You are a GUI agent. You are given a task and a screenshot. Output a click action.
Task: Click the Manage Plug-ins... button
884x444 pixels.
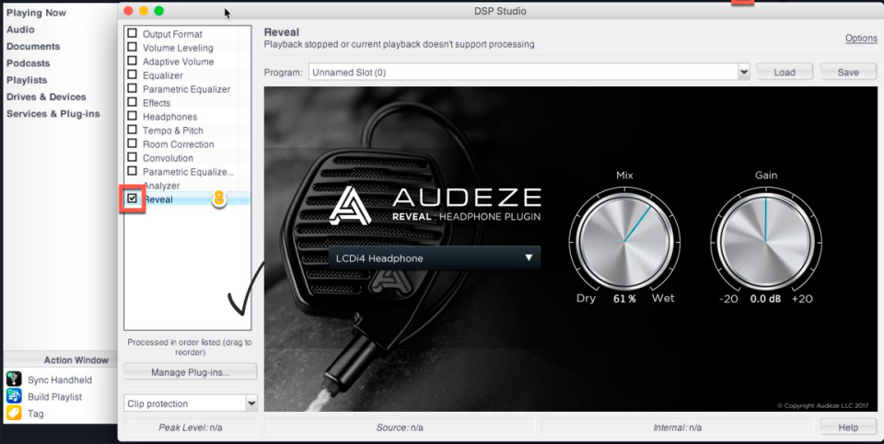tap(190, 372)
